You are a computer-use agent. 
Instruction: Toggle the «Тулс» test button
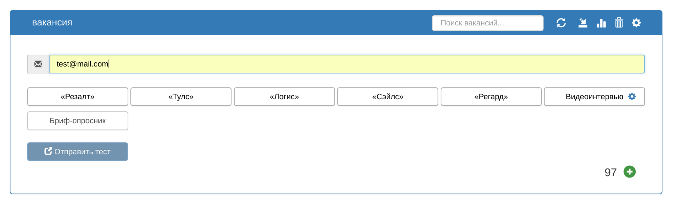(181, 97)
